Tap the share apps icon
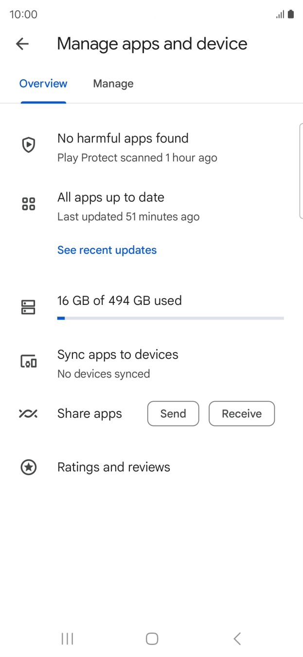Viewport: 303px width, 657px height. pyautogui.click(x=28, y=414)
